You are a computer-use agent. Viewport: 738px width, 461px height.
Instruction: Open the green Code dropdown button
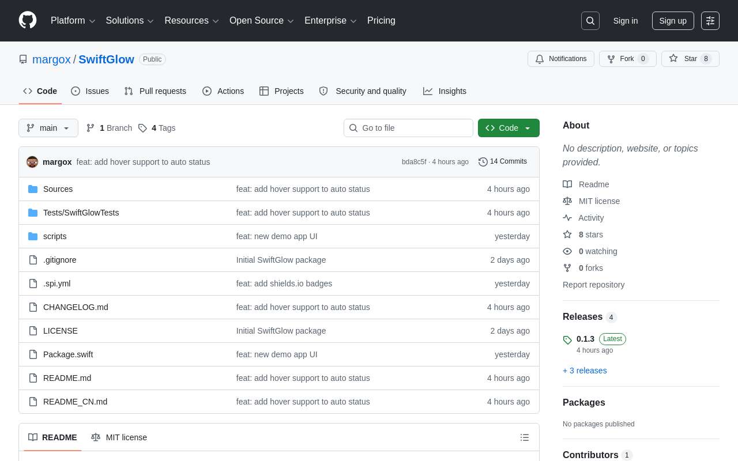pos(509,128)
